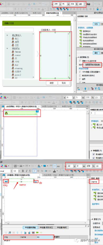Expand the '载入时' interaction case
The image size is (103, 245).
click(92, 124)
